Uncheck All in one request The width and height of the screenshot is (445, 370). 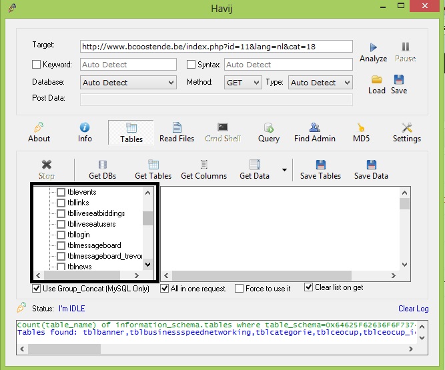(164, 289)
